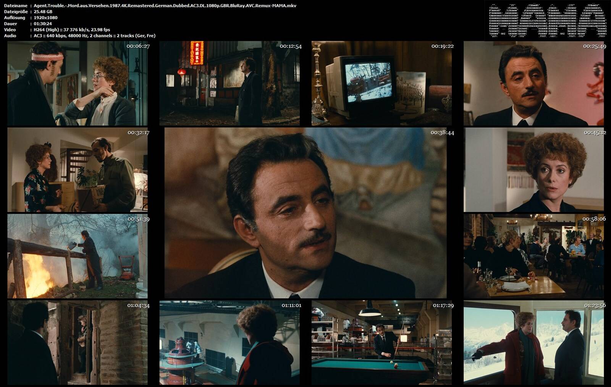Select the thumbnail timestamped 01:11:01

tap(230, 342)
